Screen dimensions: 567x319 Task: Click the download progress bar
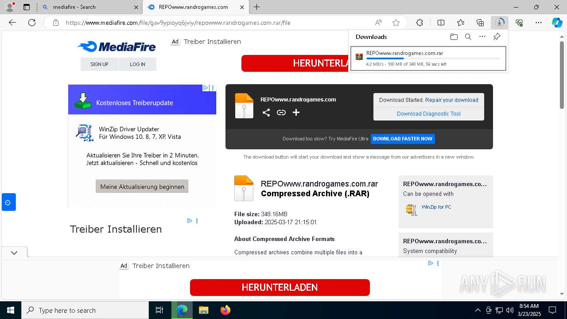[434, 58]
